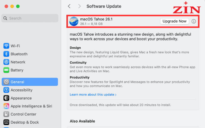Click the macOS Tahoe 26.1 title

[x=96, y=19]
